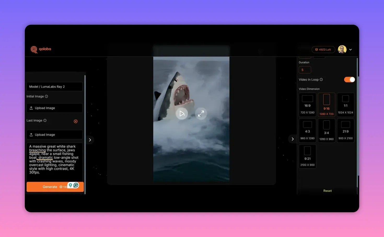Screen dimensions: 384x237
Task: Remove the Last Image using the red cancel icon
Action: coord(76,121)
